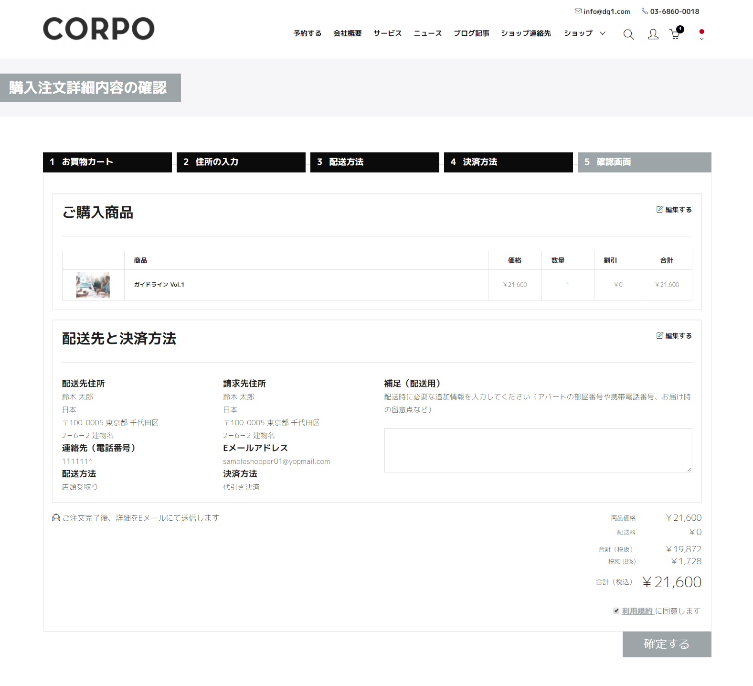
Task: Select step 5 確認画面 tab
Action: pyautogui.click(x=645, y=162)
